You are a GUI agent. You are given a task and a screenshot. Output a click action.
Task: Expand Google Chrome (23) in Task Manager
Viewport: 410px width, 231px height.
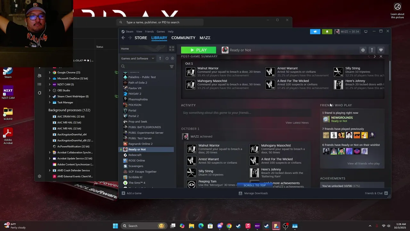point(50,73)
